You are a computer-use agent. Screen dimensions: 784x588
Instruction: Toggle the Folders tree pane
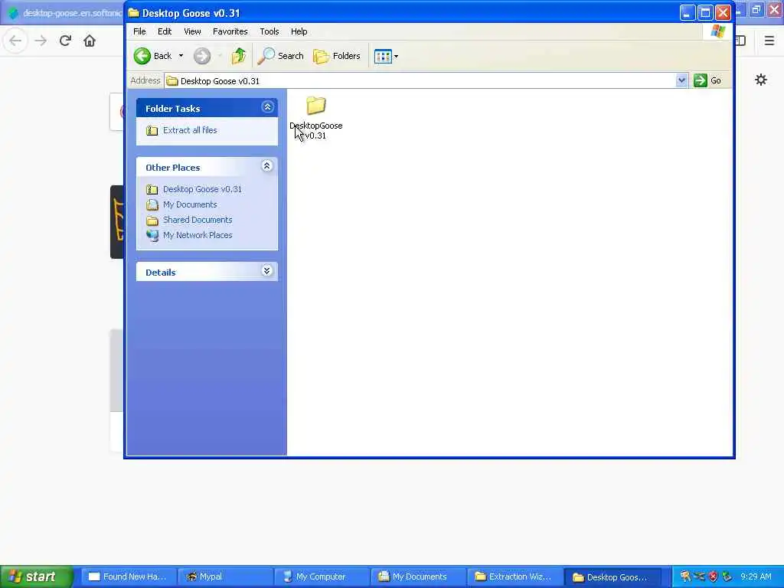(337, 56)
